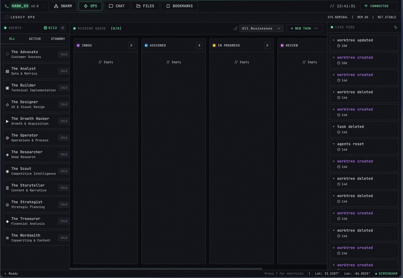The image size is (403, 278).
Task: Open the All Businesses dropdown
Action: [x=261, y=29]
